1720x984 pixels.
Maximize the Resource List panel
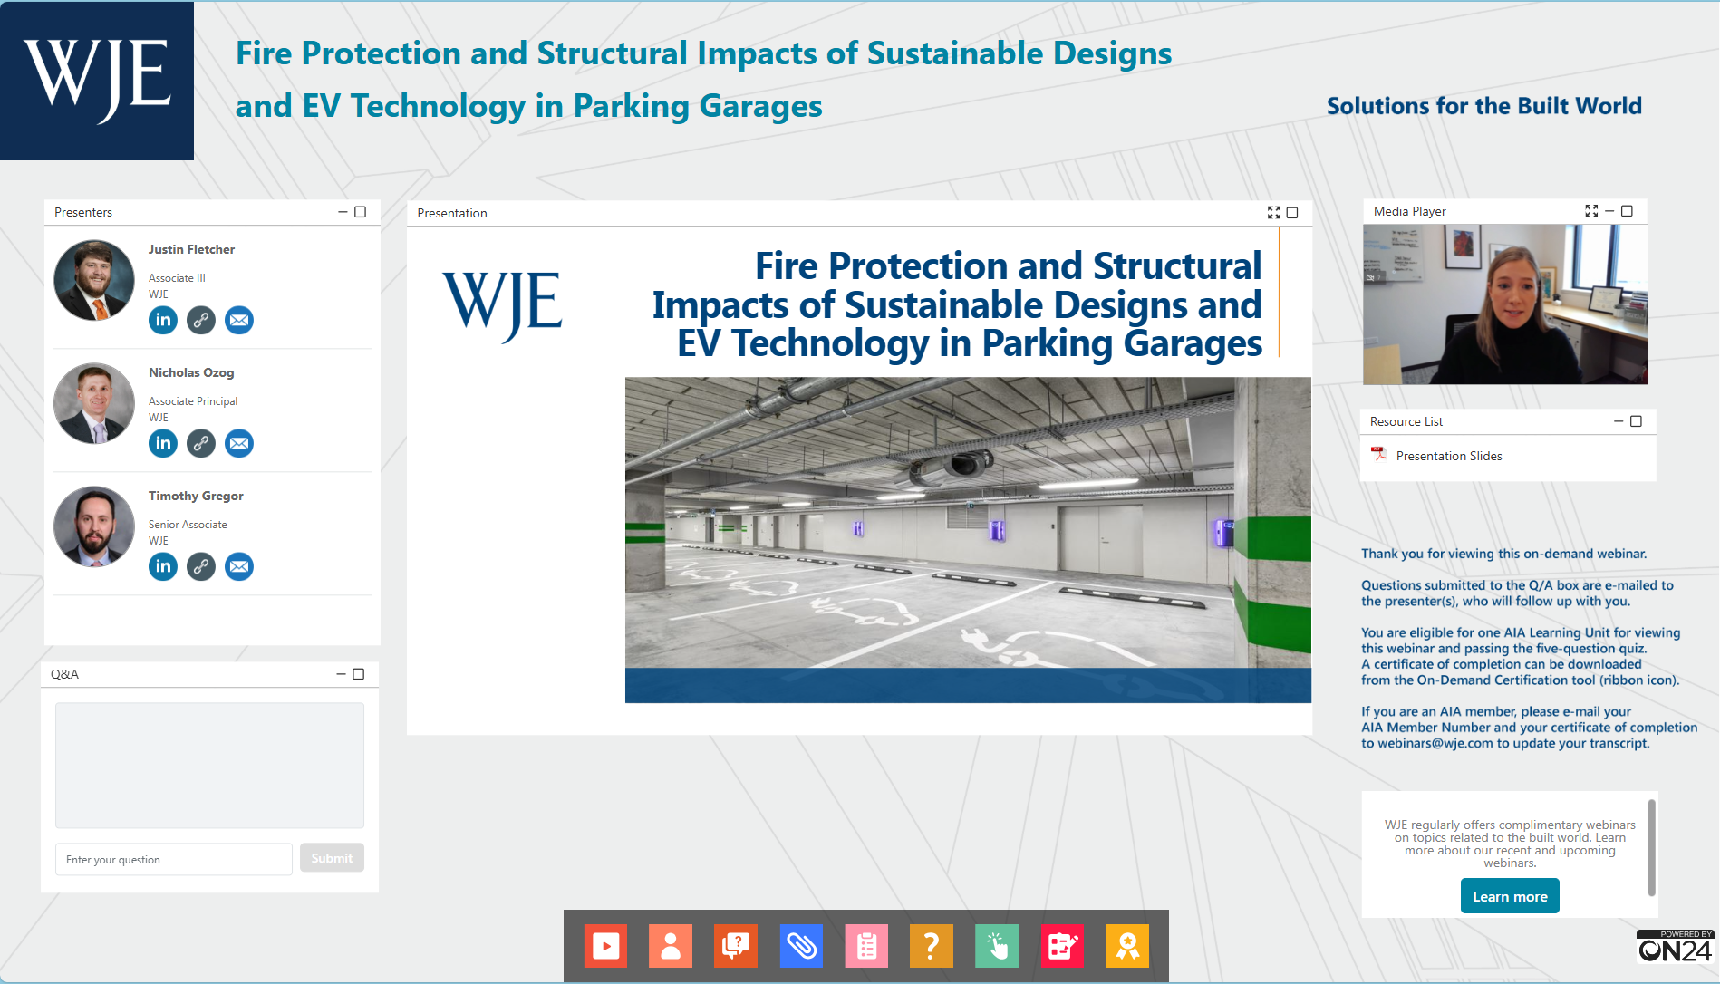coord(1636,420)
